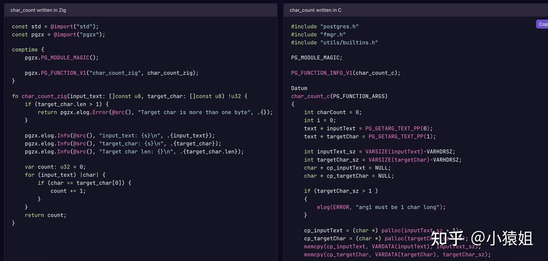
Task: Click the 'char_count_c(PG_FUNCTION_ARGS)' line
Action: tap(340, 96)
